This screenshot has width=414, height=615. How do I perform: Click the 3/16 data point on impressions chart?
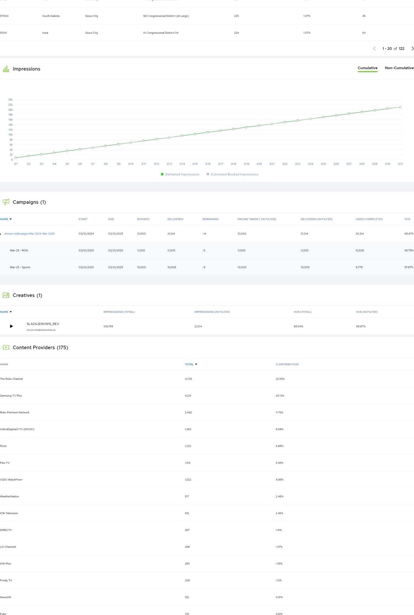tap(208, 133)
